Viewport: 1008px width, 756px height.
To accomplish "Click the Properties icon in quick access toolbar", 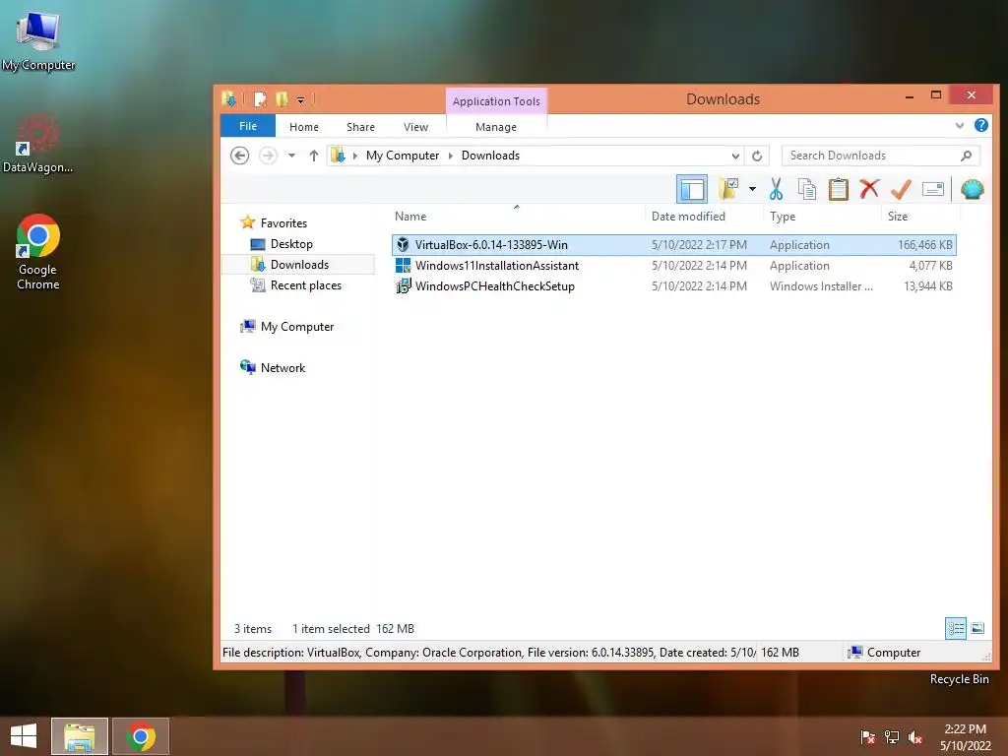I will point(260,99).
